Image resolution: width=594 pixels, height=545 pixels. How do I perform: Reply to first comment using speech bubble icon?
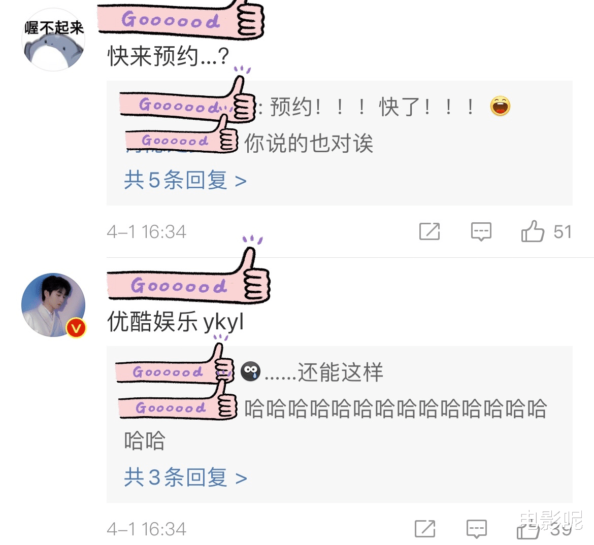tap(481, 231)
